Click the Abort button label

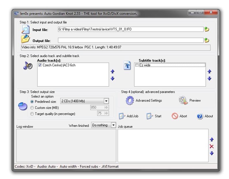point(183,116)
